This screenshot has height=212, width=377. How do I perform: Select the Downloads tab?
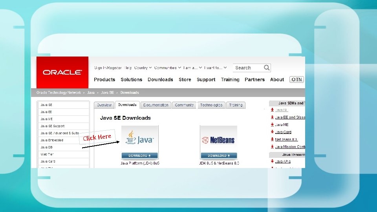[x=127, y=105]
